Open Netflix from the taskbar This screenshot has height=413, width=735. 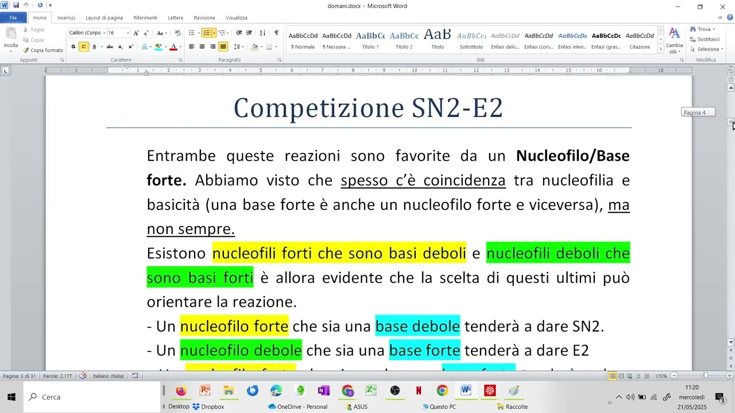click(x=419, y=391)
